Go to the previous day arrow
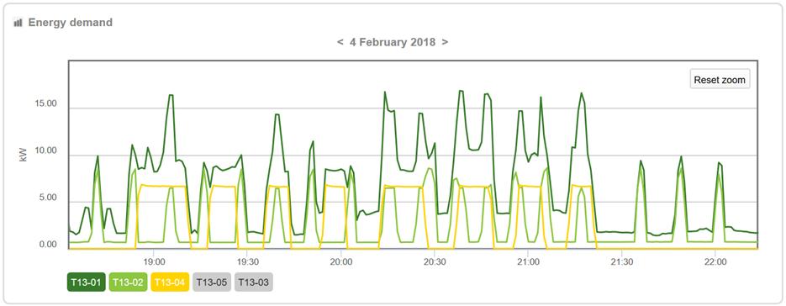Image resolution: width=786 pixels, height=306 pixels. [x=340, y=42]
